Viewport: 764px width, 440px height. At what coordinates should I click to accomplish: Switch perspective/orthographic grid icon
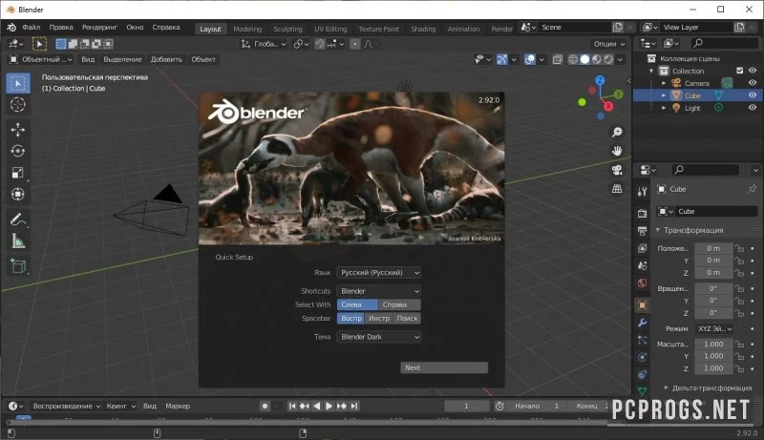pyautogui.click(x=617, y=189)
